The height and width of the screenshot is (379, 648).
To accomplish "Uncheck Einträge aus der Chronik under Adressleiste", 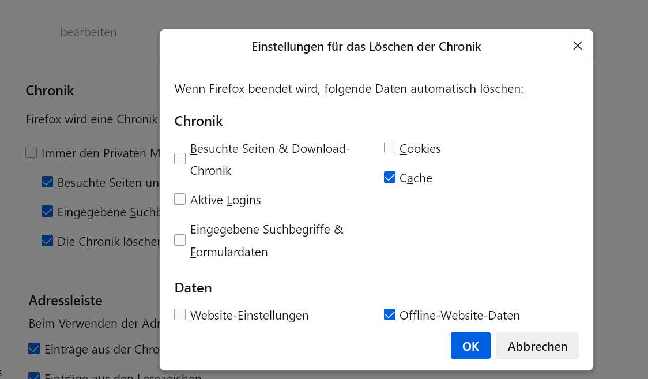I will coord(34,349).
